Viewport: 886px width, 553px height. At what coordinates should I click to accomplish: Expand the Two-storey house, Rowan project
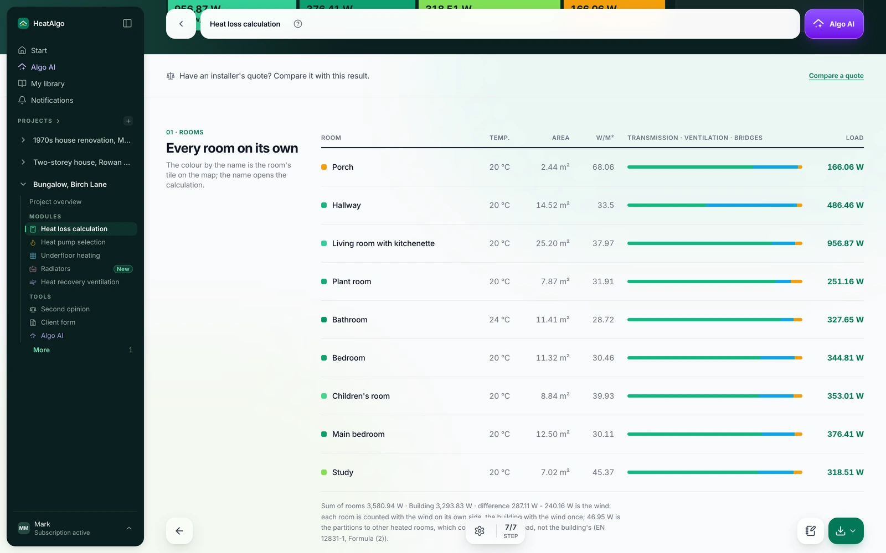23,162
